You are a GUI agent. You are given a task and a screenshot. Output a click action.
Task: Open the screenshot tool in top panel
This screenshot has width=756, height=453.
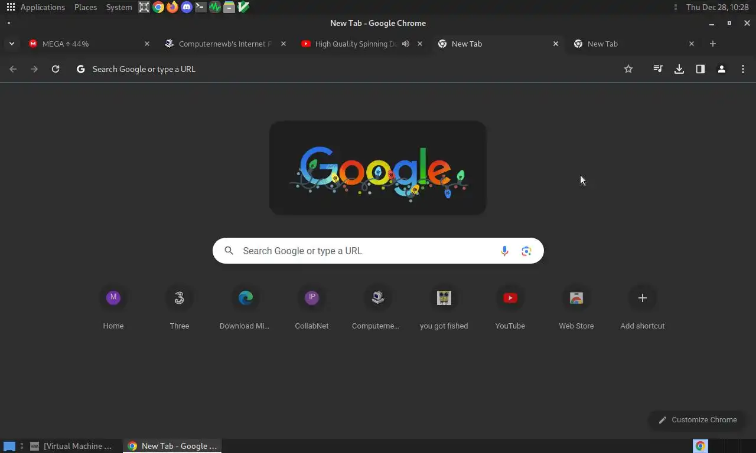144,7
